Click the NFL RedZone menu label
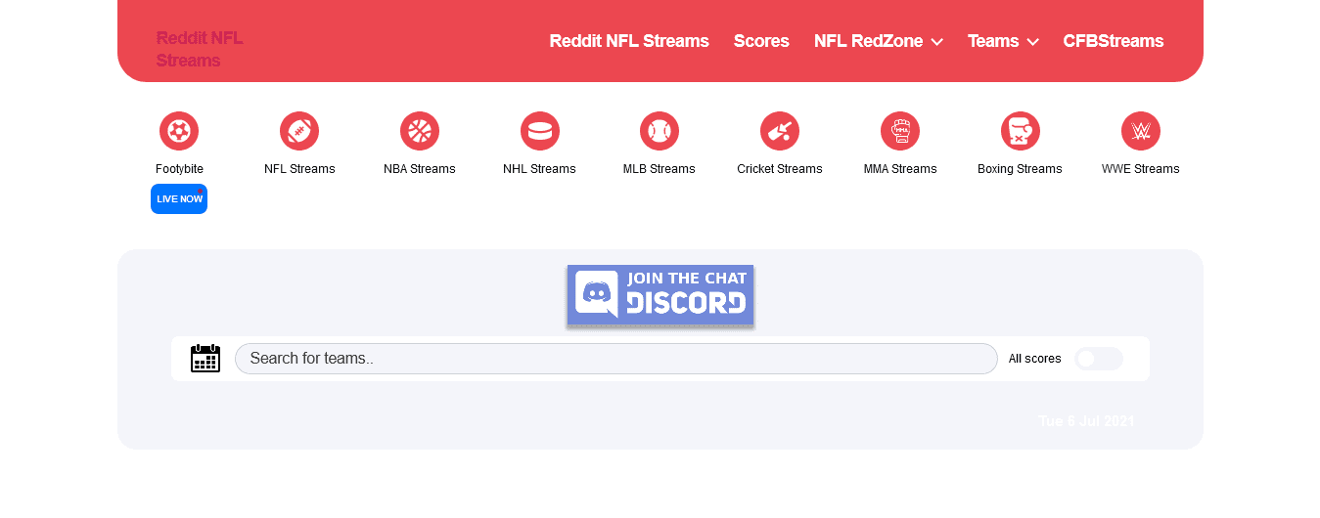 (868, 41)
